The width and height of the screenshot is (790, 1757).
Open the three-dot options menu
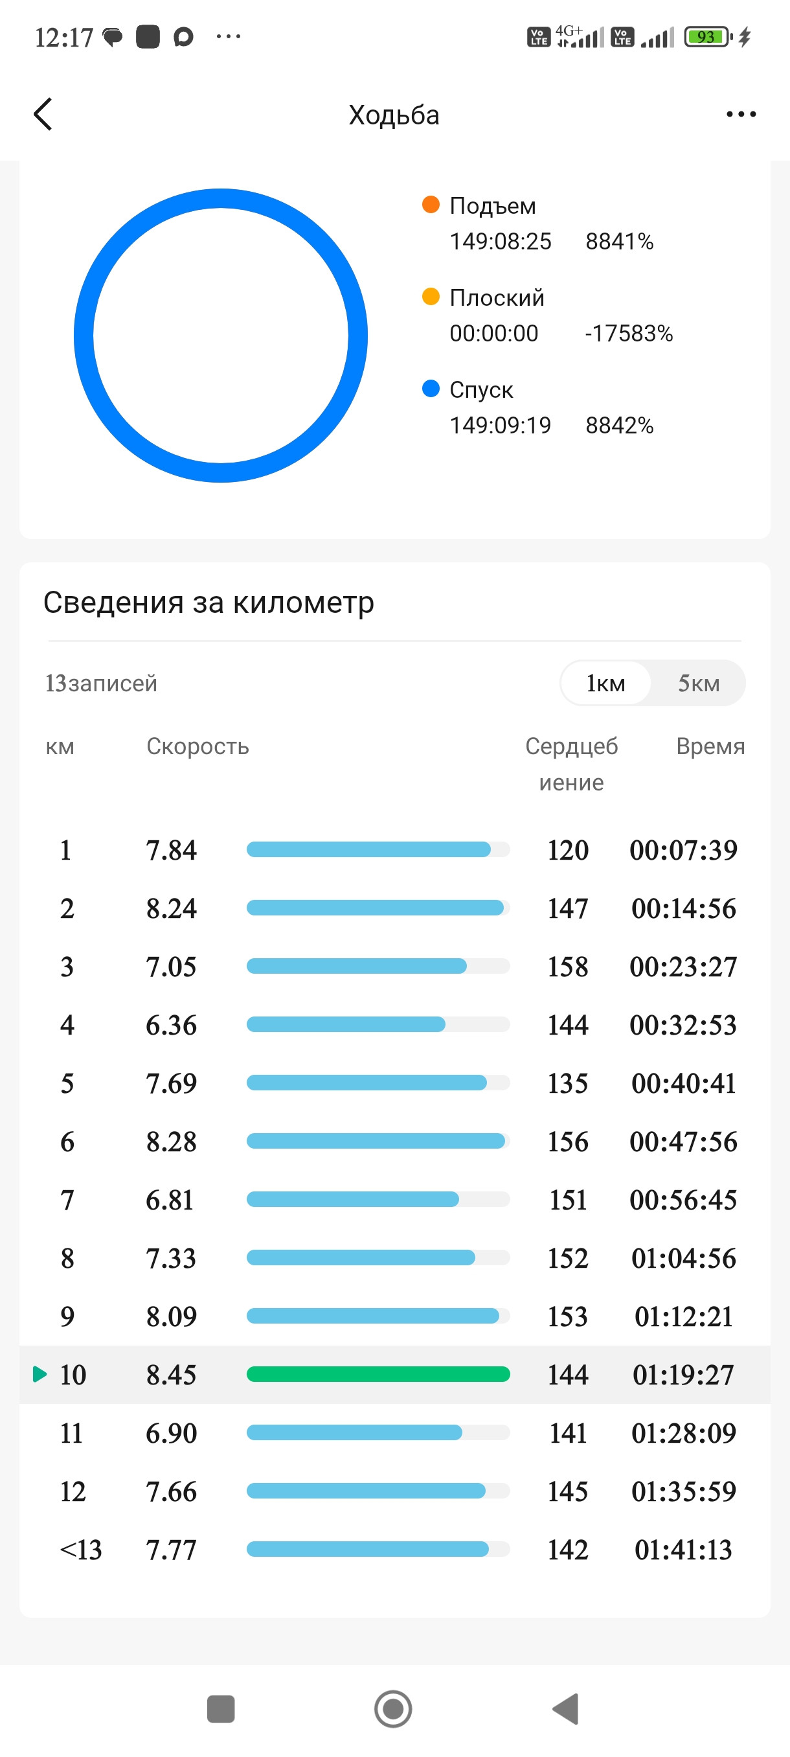tap(741, 114)
